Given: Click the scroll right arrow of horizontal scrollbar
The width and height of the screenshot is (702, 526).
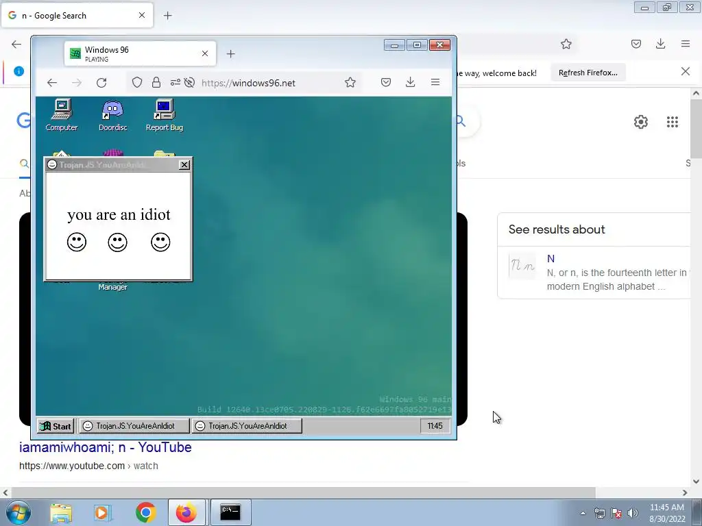Looking at the screenshot, I should (x=685, y=492).
